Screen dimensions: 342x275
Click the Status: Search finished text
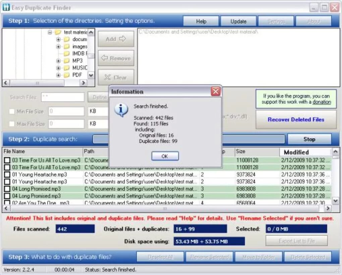pos(110,270)
